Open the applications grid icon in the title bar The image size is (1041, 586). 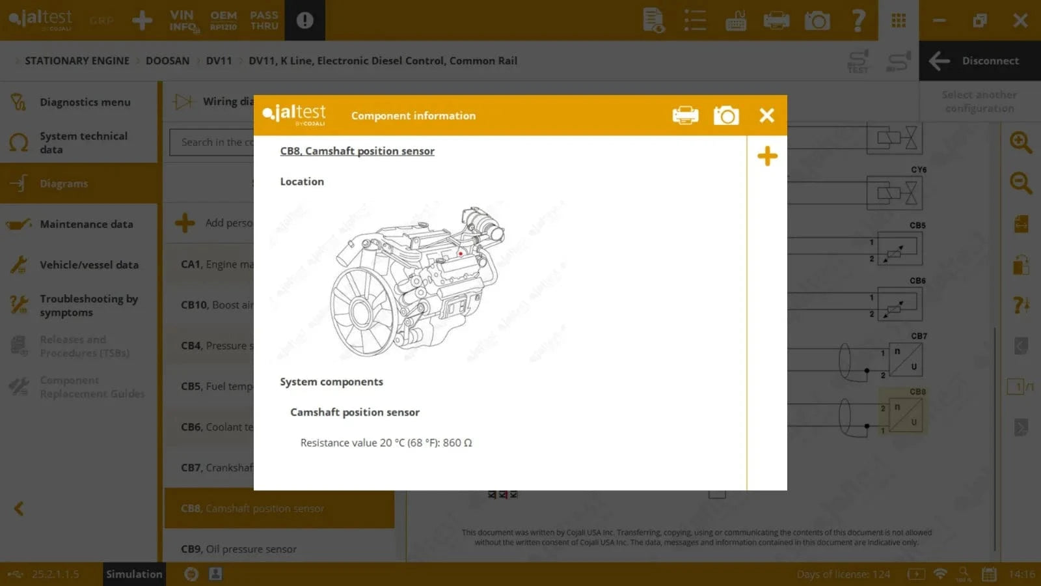point(899,20)
